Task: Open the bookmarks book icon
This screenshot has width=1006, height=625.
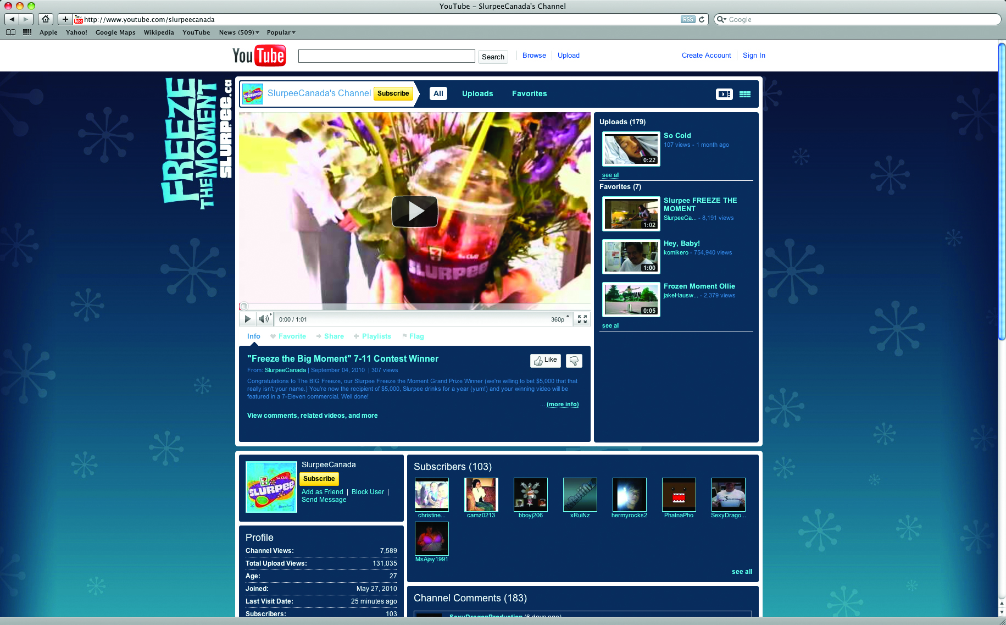Action: [10, 32]
